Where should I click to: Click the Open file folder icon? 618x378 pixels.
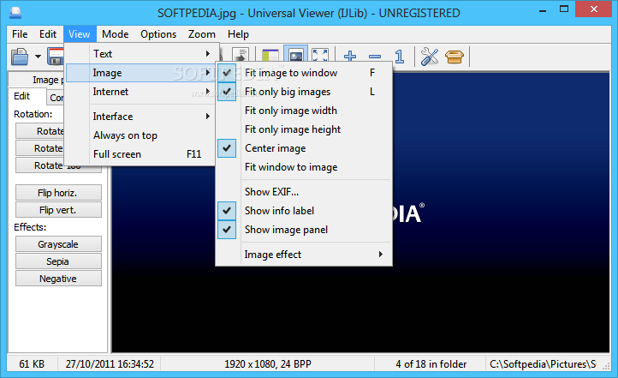click(x=20, y=57)
